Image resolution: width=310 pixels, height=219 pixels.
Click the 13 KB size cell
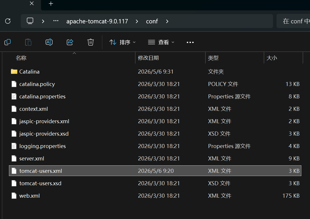pyautogui.click(x=292, y=84)
